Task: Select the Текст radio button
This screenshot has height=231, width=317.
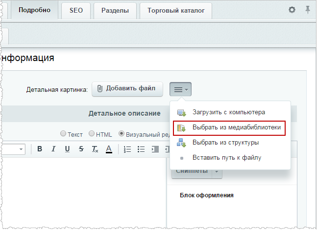Action: (x=63, y=134)
